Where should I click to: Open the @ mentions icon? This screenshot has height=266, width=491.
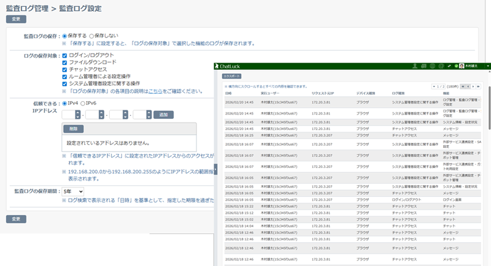pyautogui.click(x=440, y=66)
